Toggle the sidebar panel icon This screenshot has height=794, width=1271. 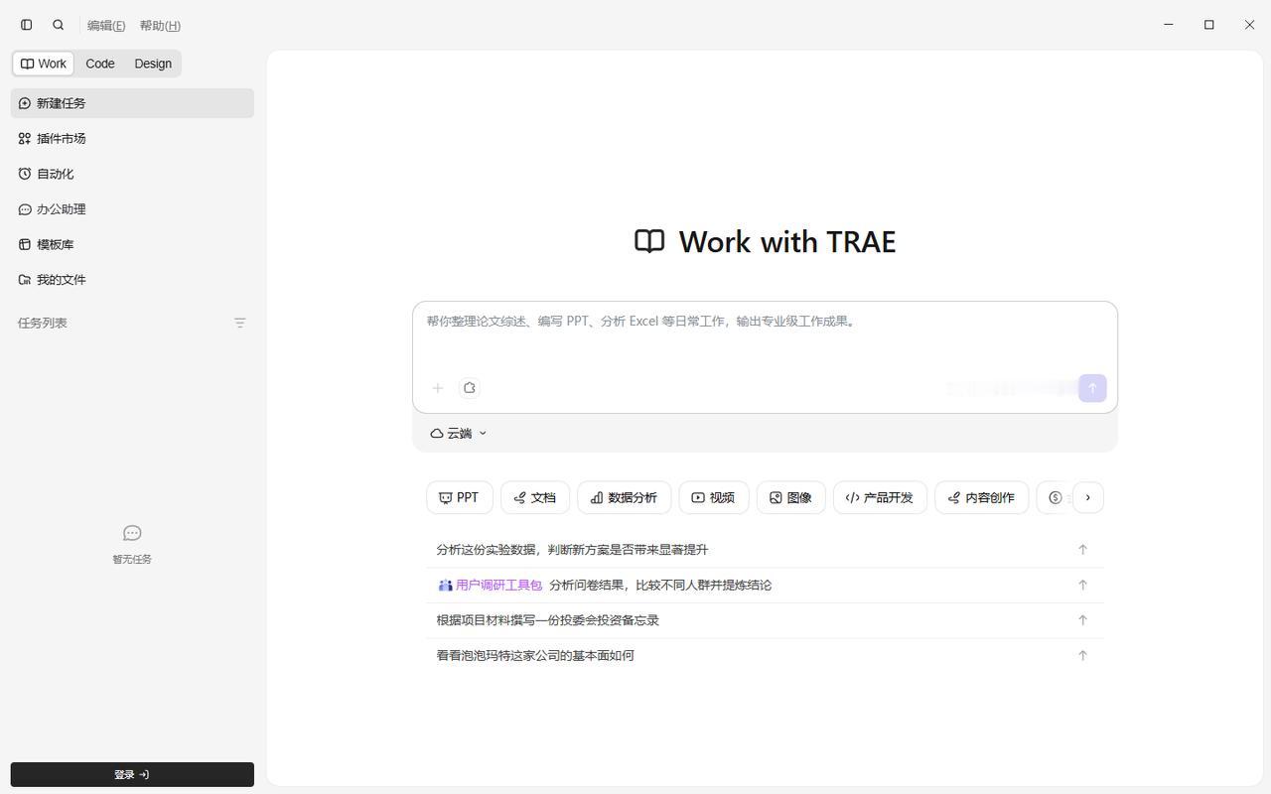27,25
